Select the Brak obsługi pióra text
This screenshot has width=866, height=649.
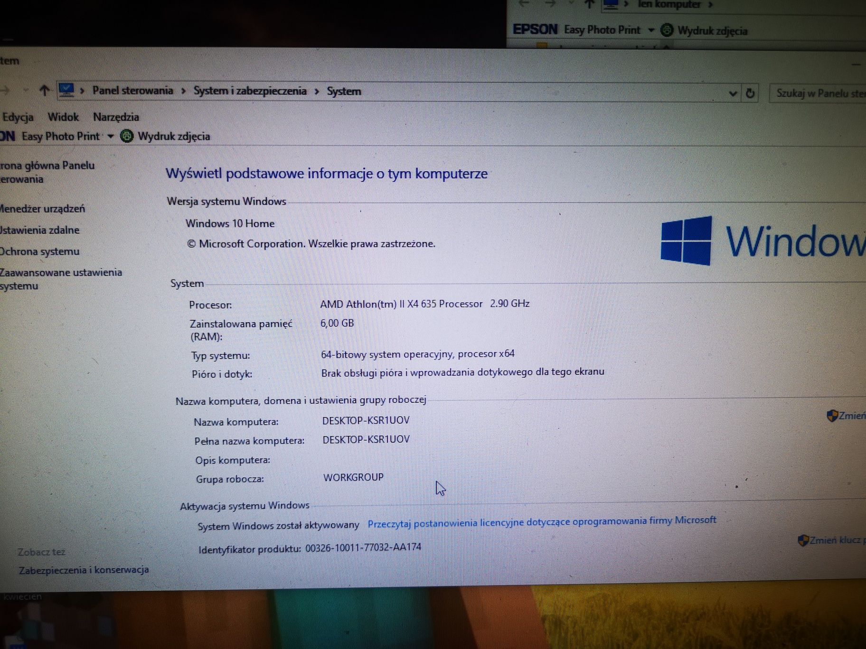pos(462,372)
